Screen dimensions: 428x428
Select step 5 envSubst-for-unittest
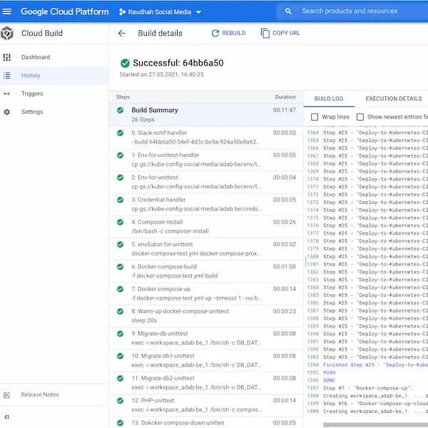(x=206, y=249)
